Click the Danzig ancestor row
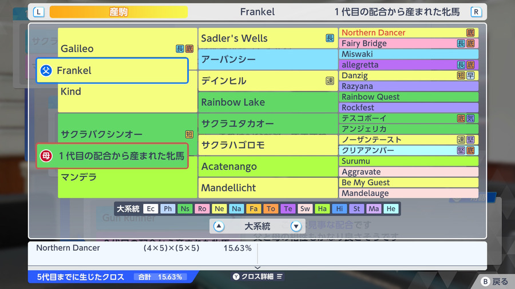 (409, 76)
